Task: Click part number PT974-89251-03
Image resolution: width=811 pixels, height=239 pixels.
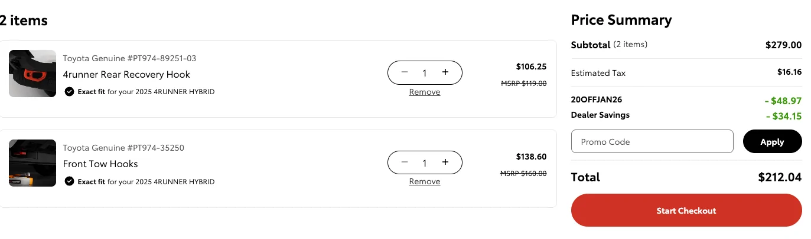Action: pyautogui.click(x=162, y=58)
